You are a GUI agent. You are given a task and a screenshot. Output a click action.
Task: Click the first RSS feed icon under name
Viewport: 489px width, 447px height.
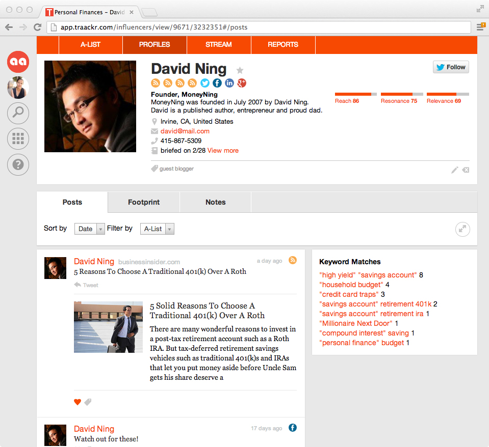coord(156,83)
